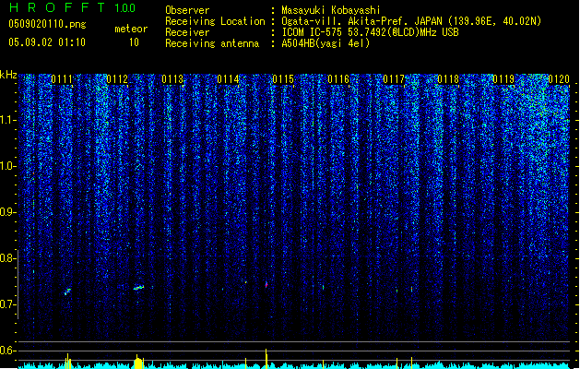Image resolution: width=580 pixels, height=369 pixels.
Task: Click the 'meteor' count label
Action: pos(131,29)
